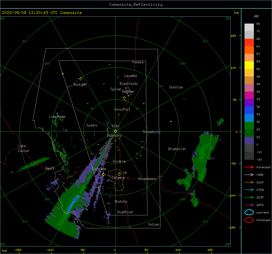Image resolution: width=272 pixels, height=254 pixels.
Task: Click the Okotoks label
Action: [121, 201]
